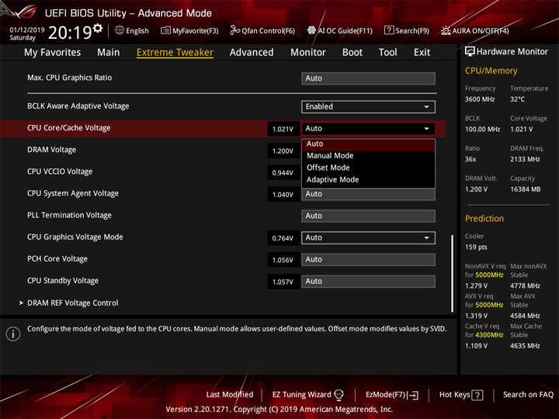This screenshot has width=559, height=419.
Task: Select Manual Mode option
Action: coord(368,156)
